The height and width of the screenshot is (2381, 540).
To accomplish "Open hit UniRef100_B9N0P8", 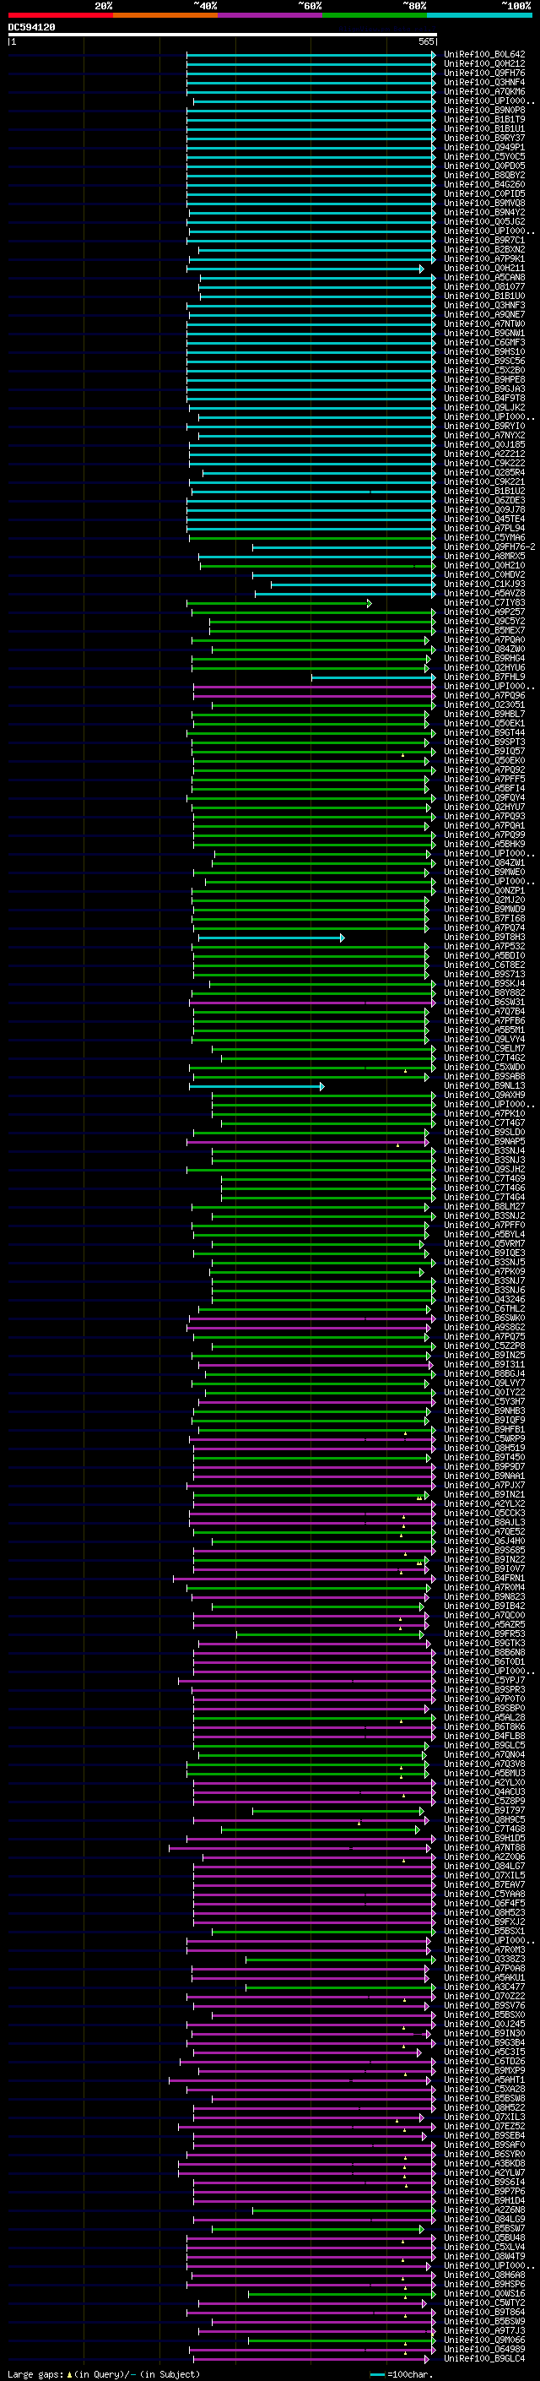I will pyautogui.click(x=484, y=110).
